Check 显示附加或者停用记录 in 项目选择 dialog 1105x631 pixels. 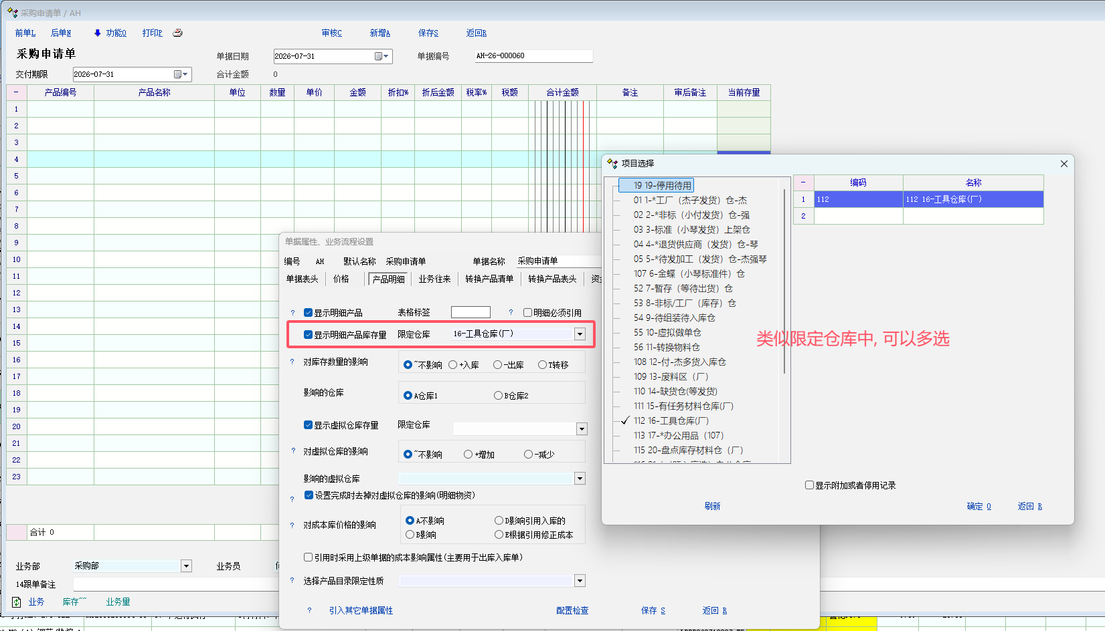tap(809, 485)
